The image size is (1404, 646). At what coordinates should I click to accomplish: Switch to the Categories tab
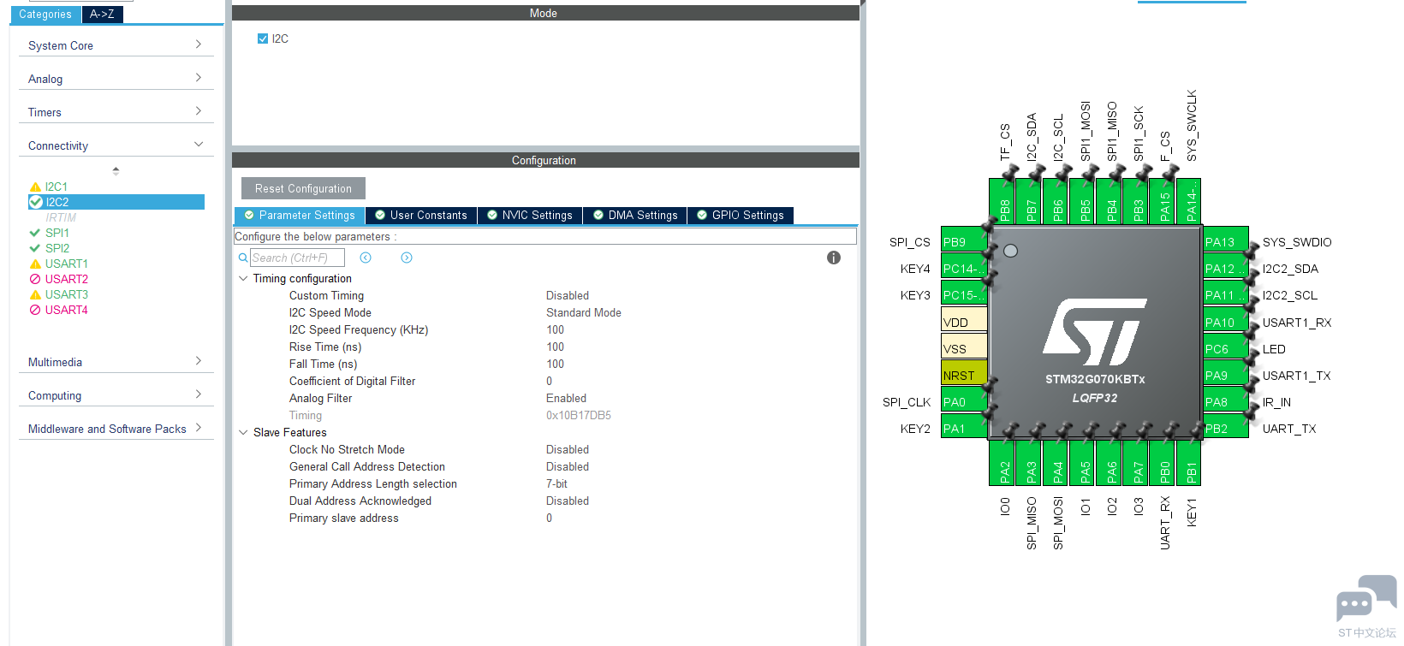tap(45, 15)
